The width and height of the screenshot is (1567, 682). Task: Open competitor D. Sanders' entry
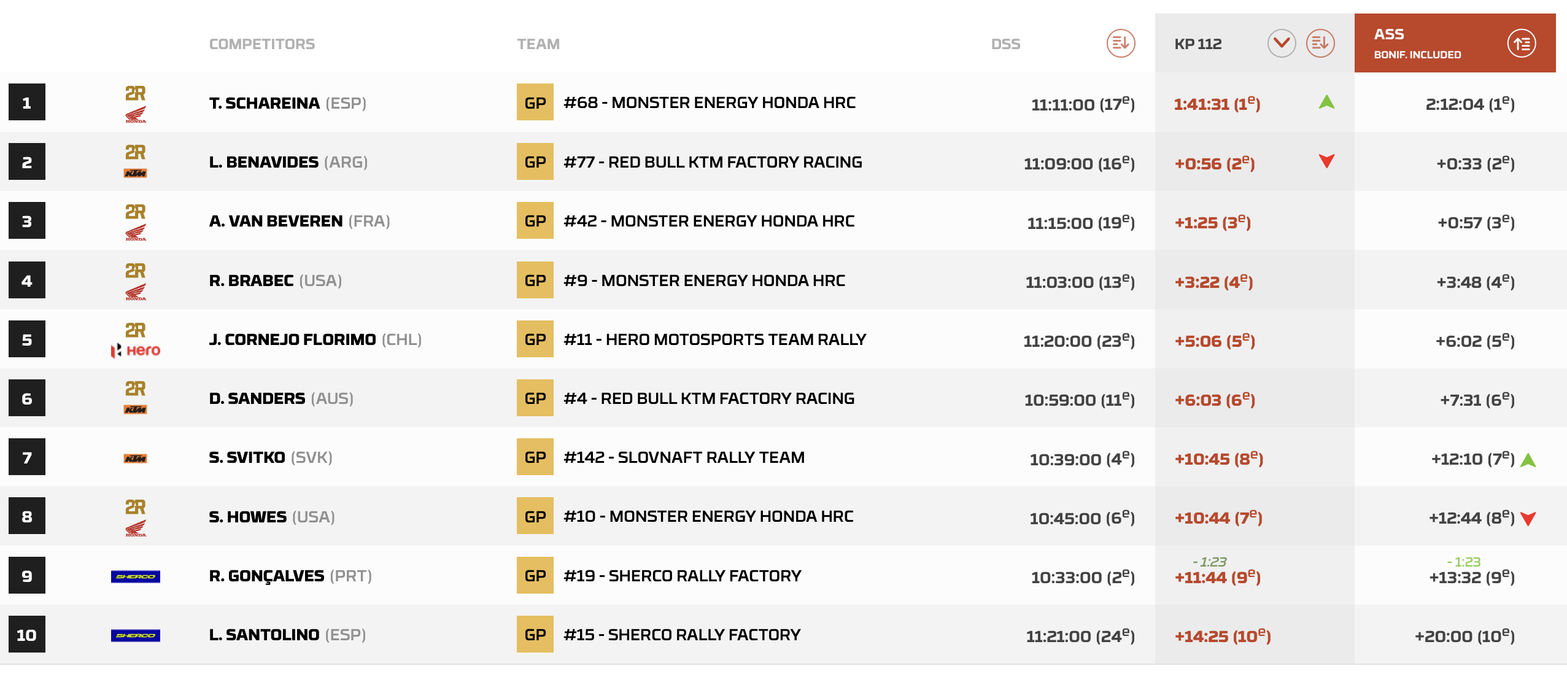point(257,398)
